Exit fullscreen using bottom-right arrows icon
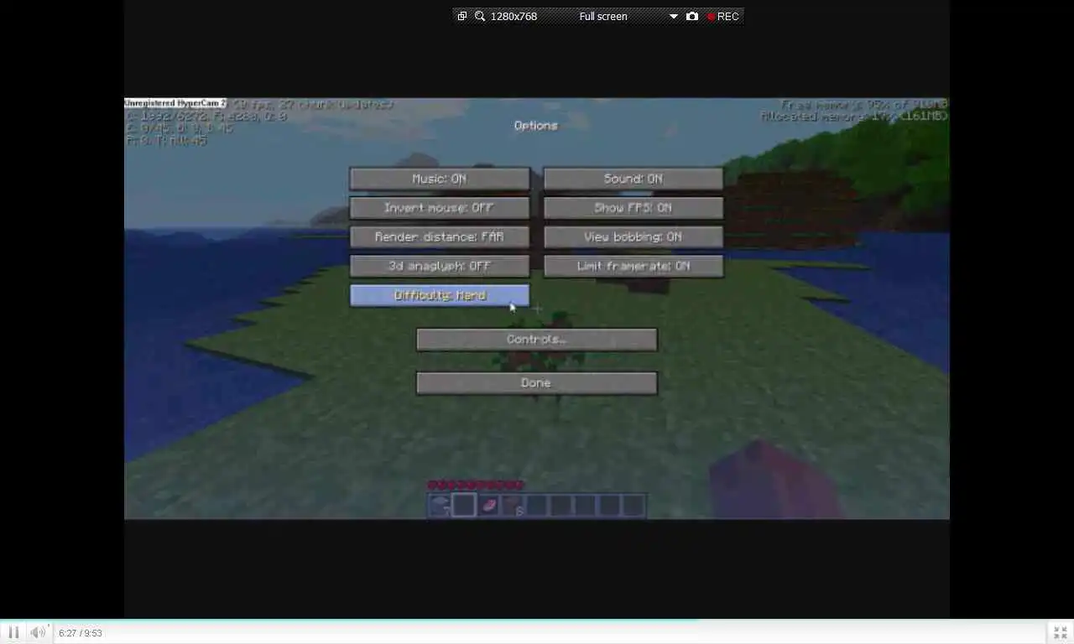 click(1061, 632)
